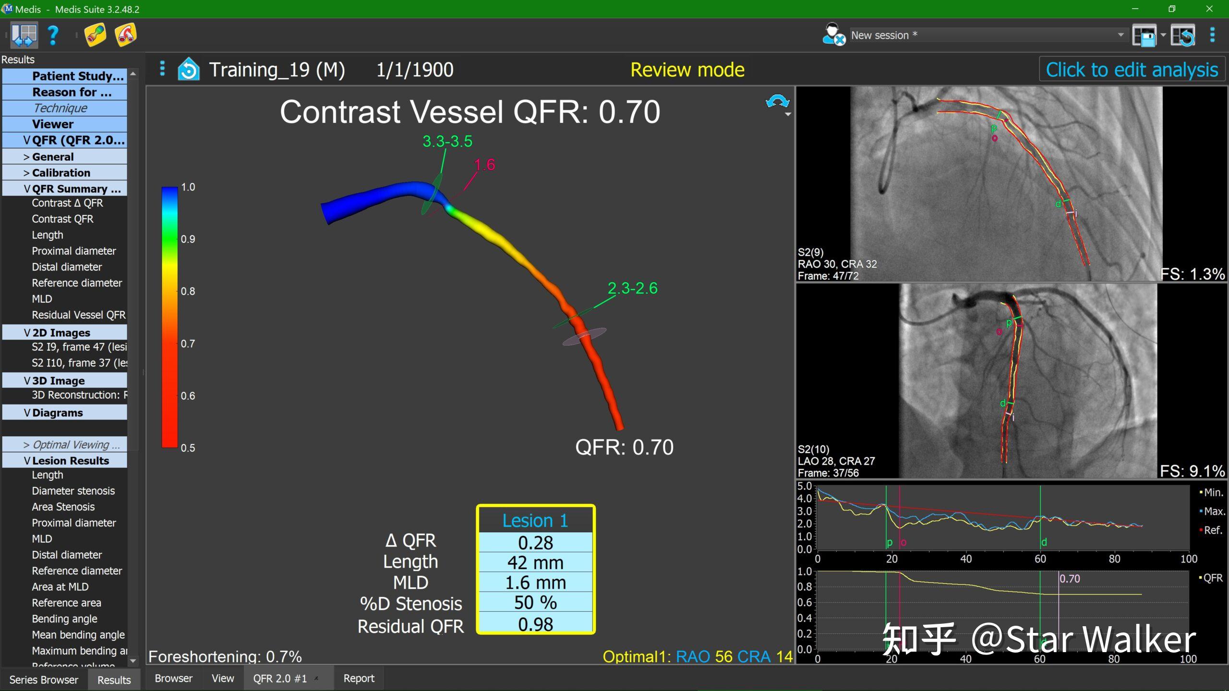Click the save layout icon
1229x691 pixels.
(1145, 36)
